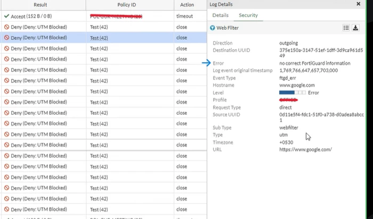Click the log event original timestamp value

coord(309,71)
